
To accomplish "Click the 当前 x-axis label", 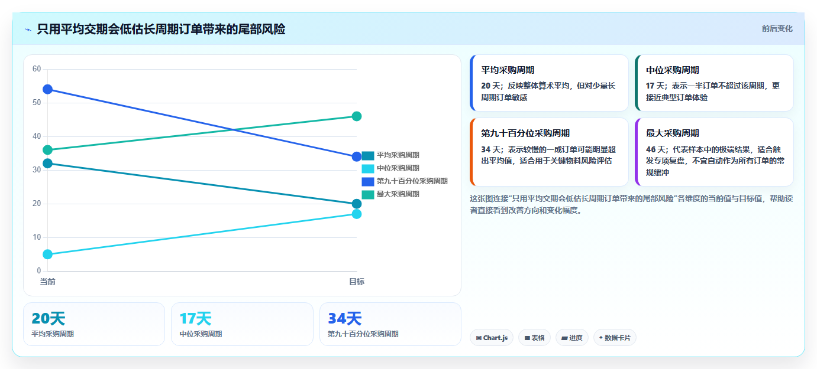I will [x=48, y=282].
